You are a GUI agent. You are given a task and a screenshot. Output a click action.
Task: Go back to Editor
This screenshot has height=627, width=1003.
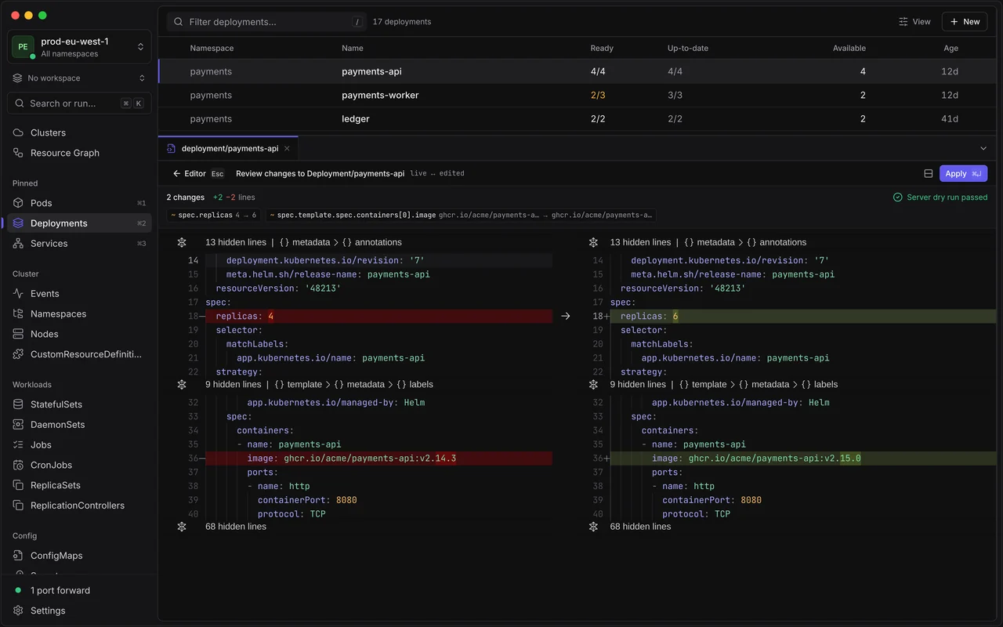coord(198,174)
